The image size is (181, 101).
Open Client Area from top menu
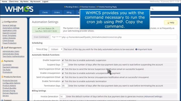(14, 1)
